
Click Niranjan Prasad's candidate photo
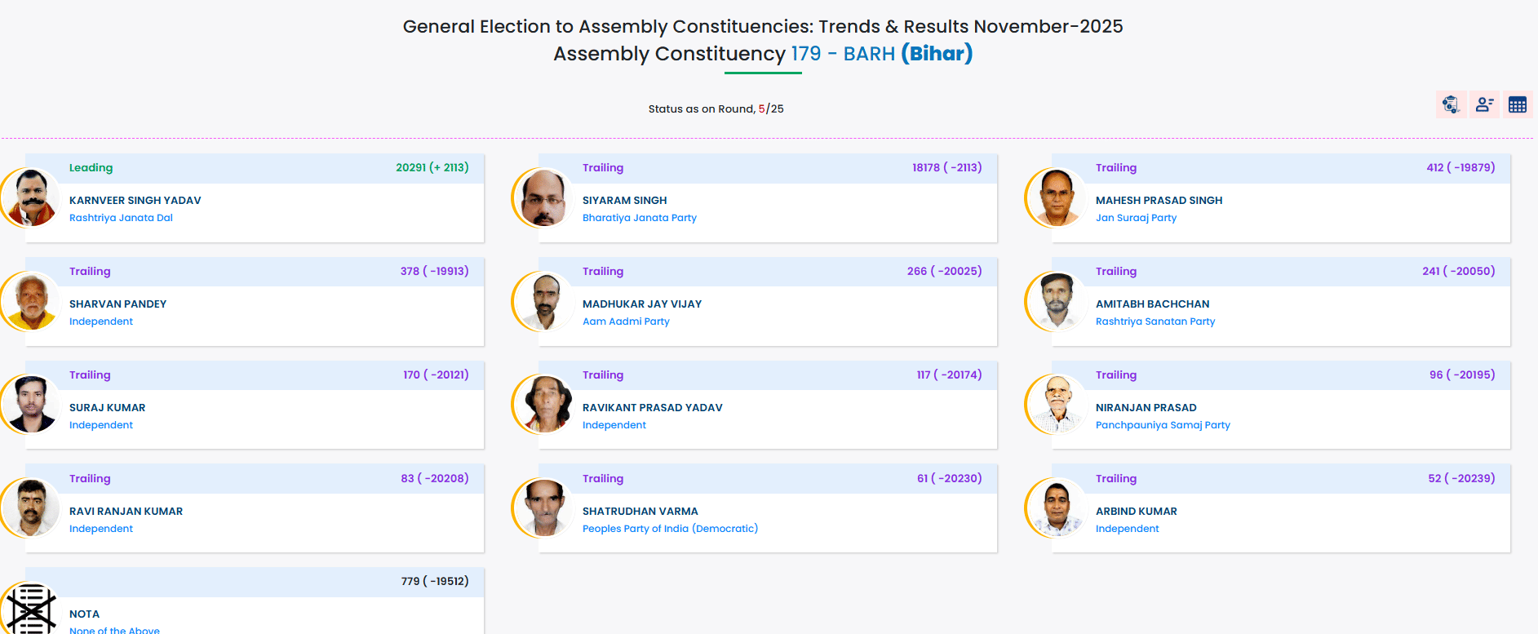pos(1057,405)
